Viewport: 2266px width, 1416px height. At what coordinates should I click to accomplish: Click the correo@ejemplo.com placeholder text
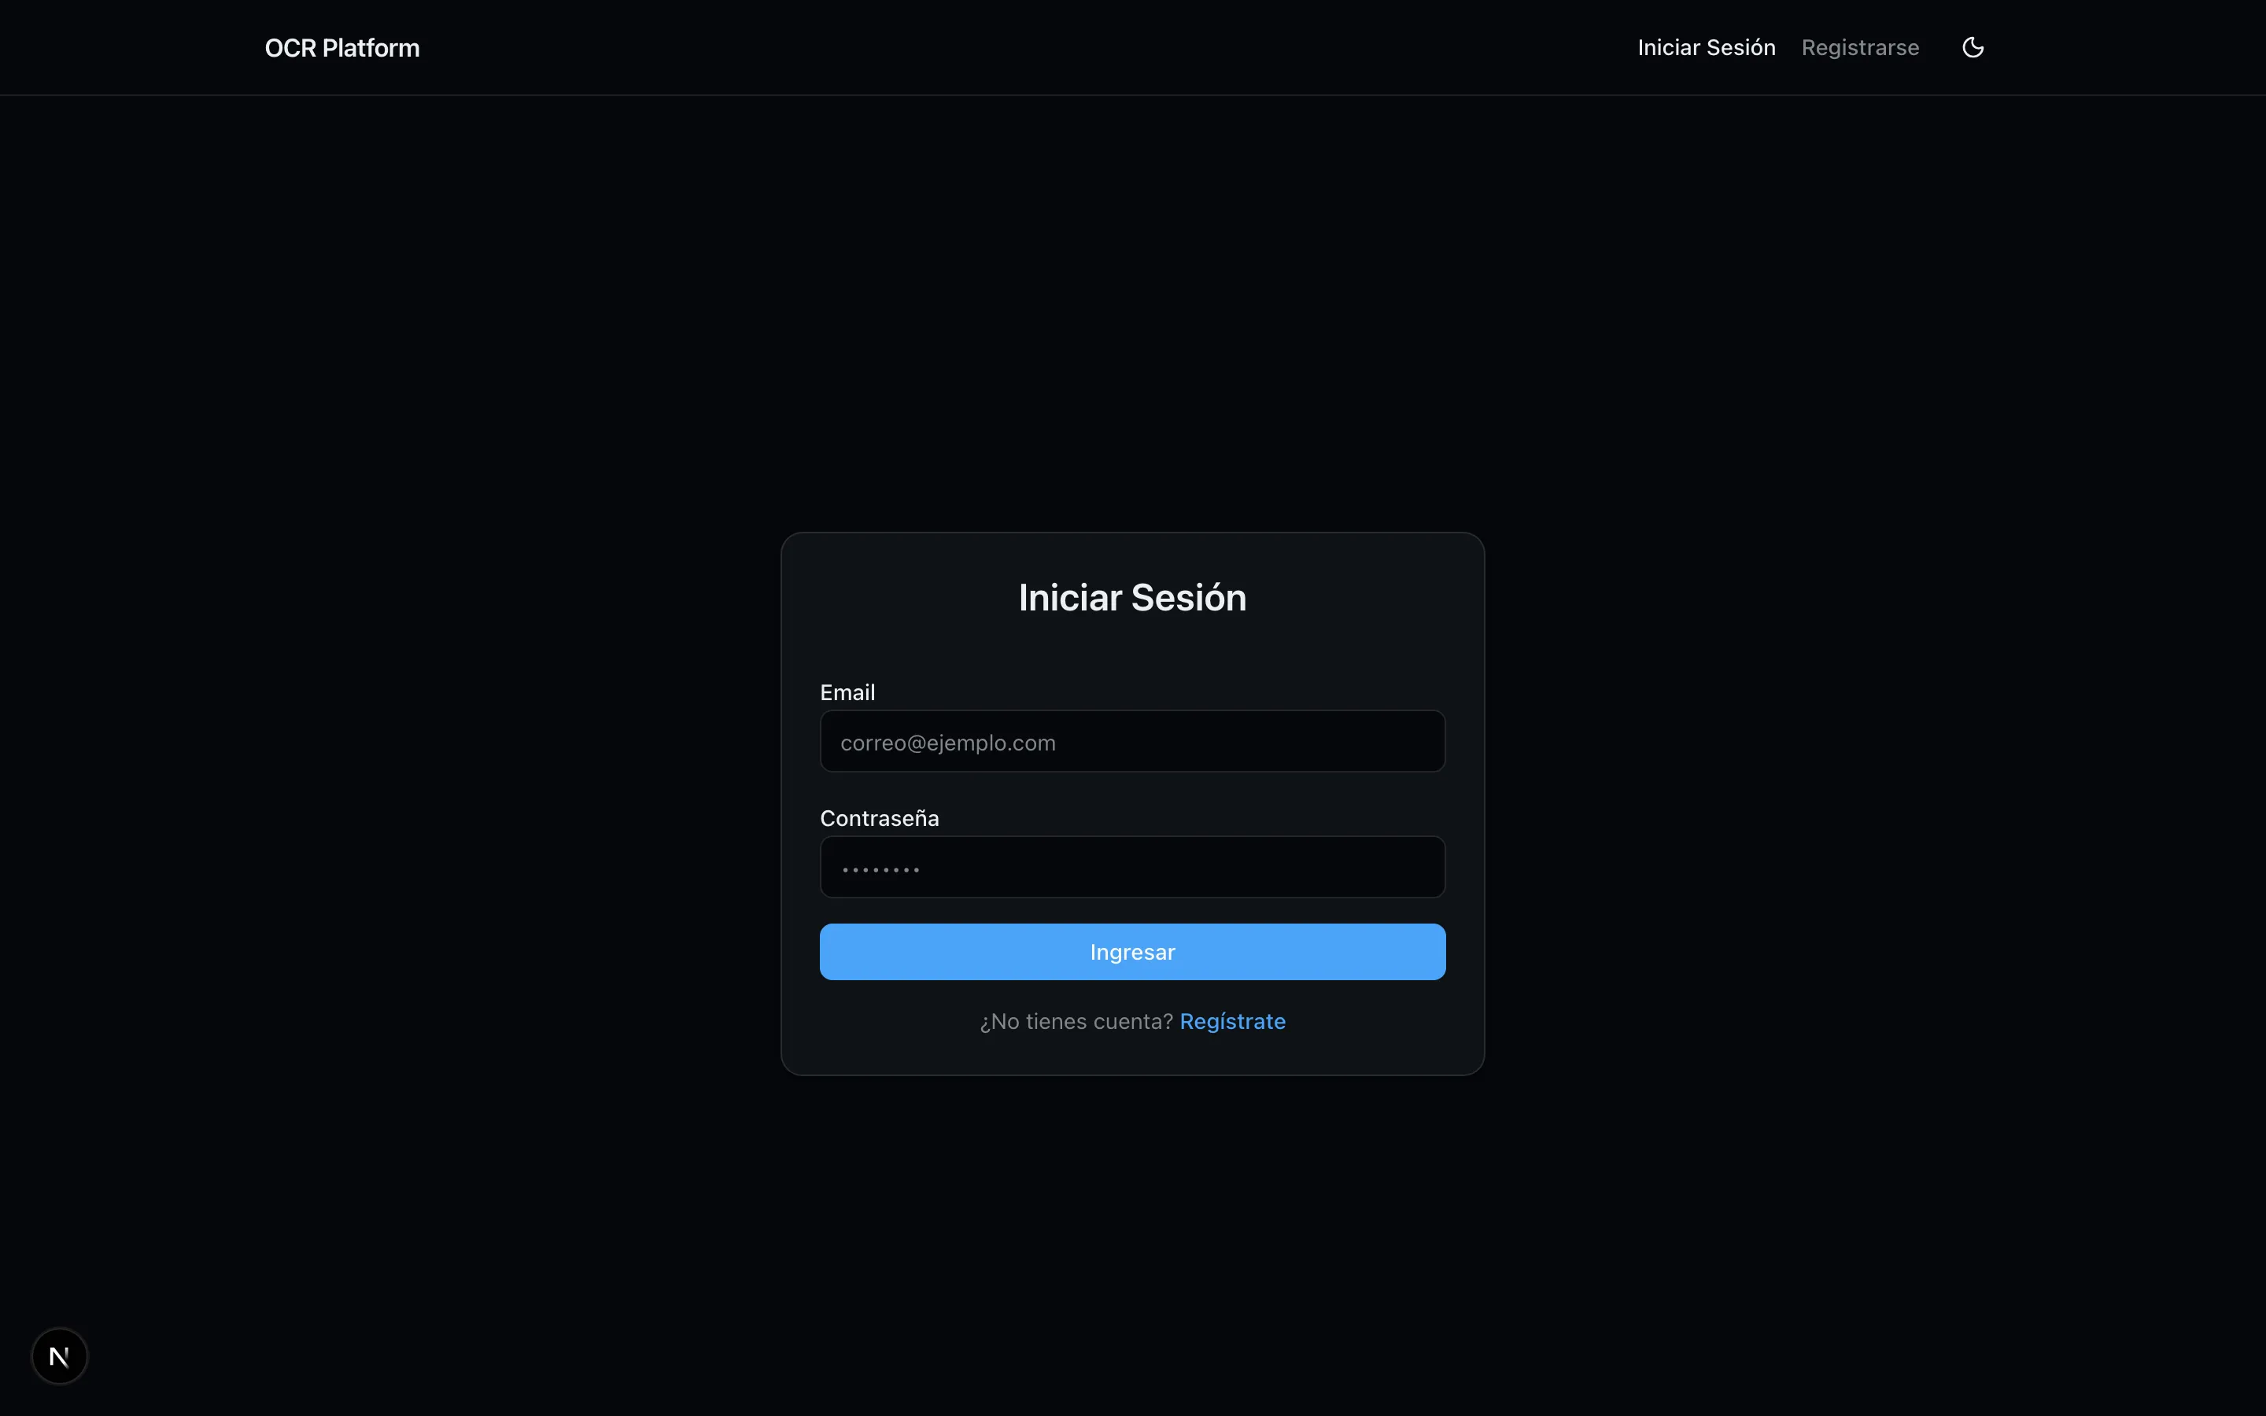click(x=947, y=743)
